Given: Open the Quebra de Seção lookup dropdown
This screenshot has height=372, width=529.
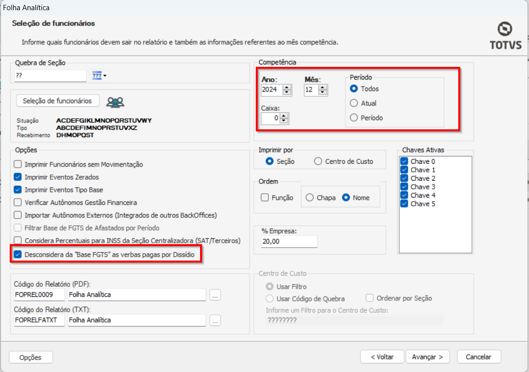Looking at the screenshot, I should (99, 76).
